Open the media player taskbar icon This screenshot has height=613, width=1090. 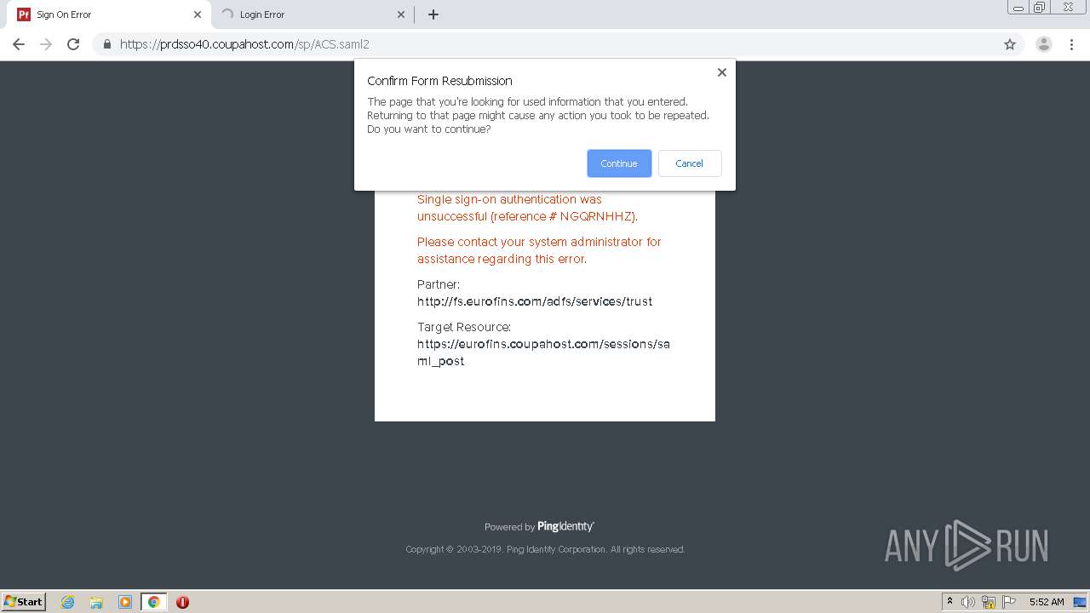pos(125,602)
